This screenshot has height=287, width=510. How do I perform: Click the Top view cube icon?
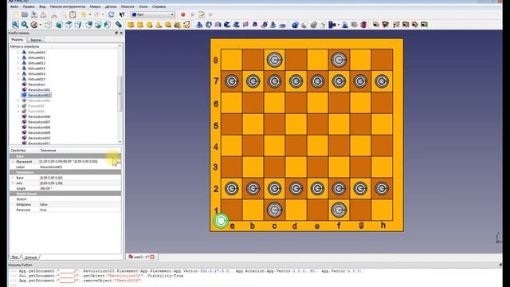click(x=69, y=25)
